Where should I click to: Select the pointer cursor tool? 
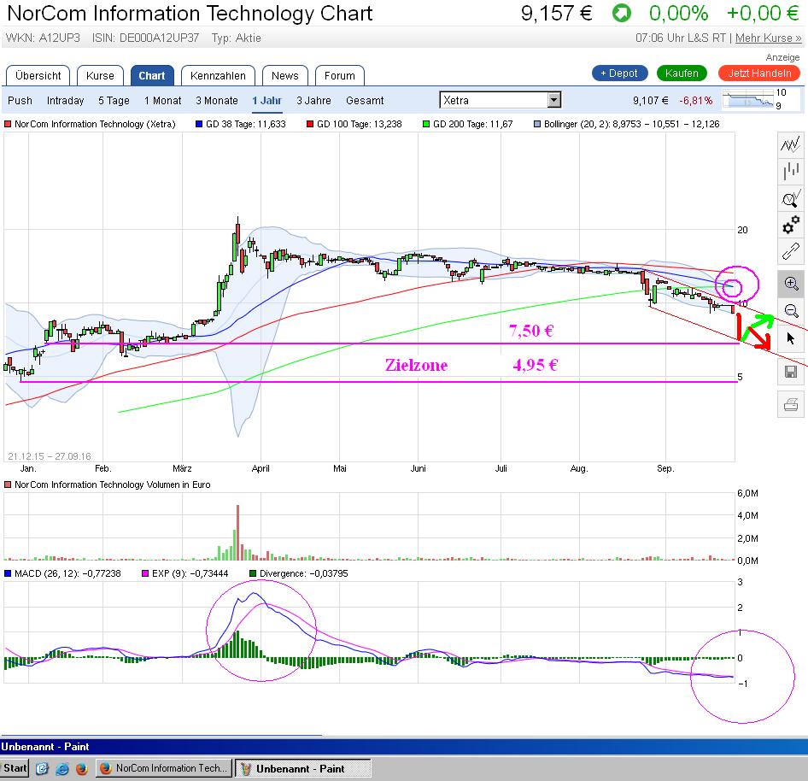click(791, 338)
